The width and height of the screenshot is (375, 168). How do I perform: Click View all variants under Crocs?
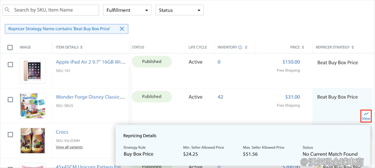coord(69,147)
